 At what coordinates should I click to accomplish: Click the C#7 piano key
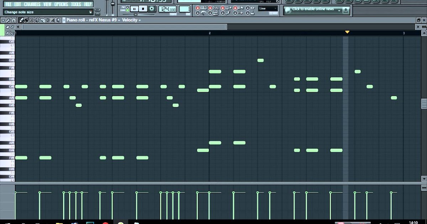(7, 42)
